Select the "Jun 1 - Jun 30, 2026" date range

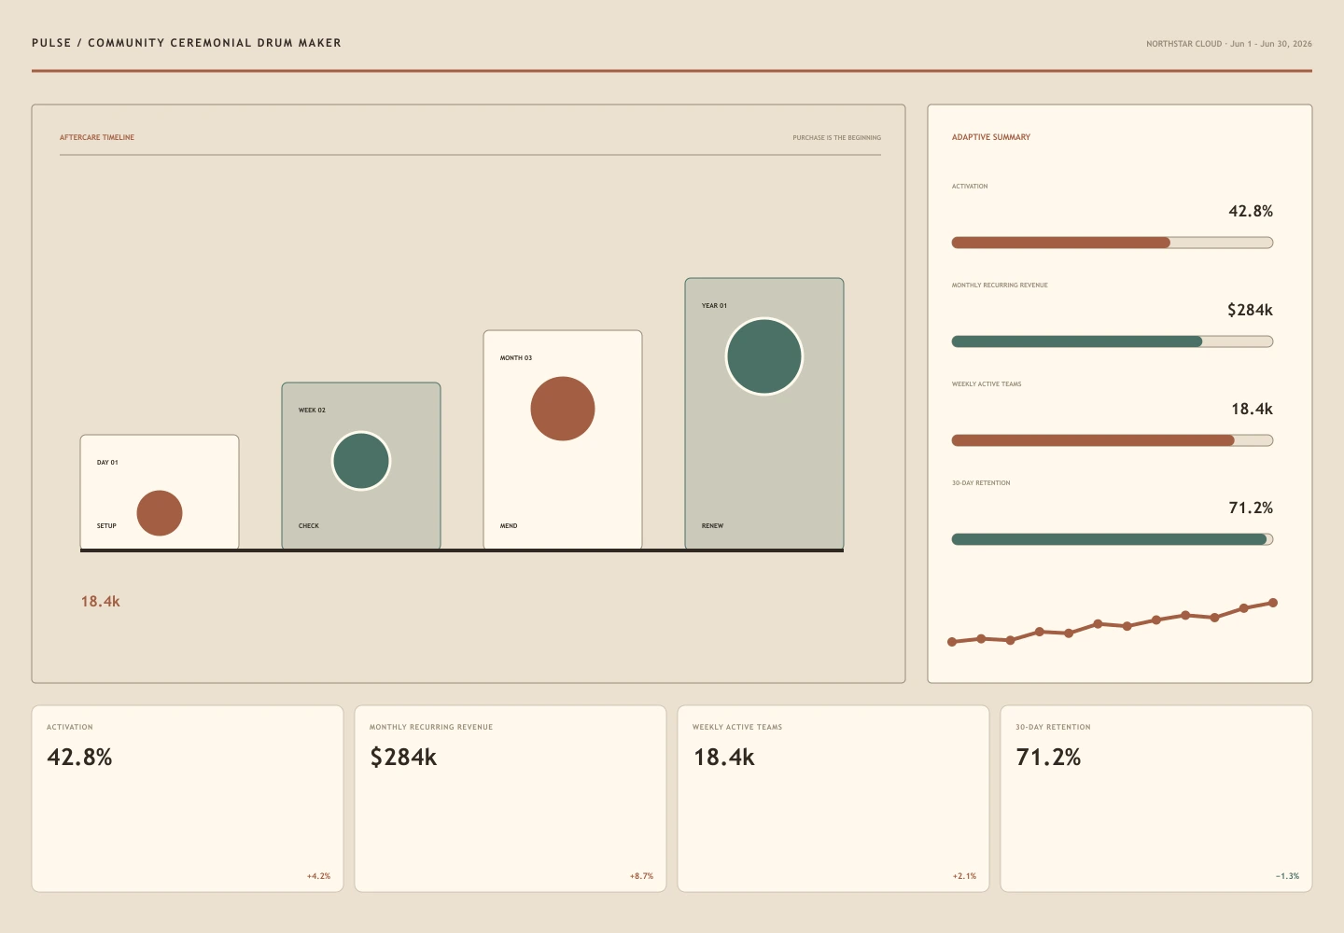pos(1271,44)
